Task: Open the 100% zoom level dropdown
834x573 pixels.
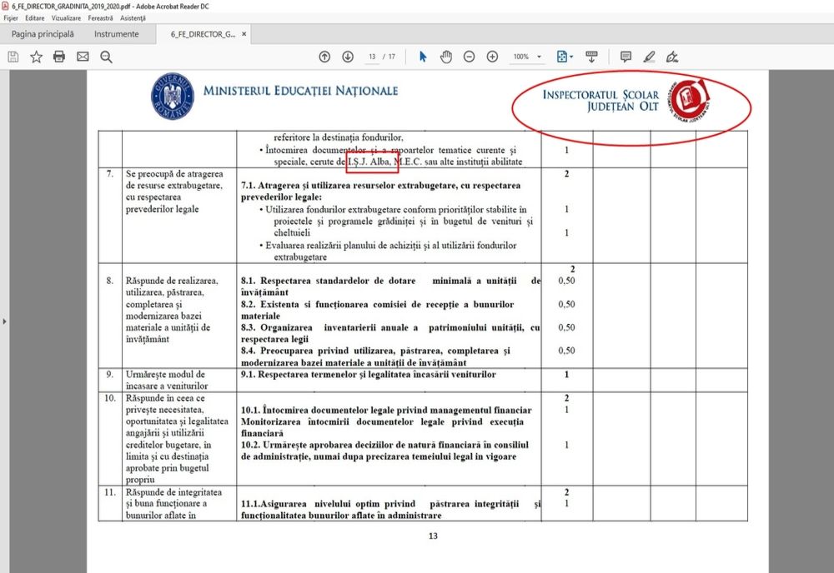Action: click(530, 57)
